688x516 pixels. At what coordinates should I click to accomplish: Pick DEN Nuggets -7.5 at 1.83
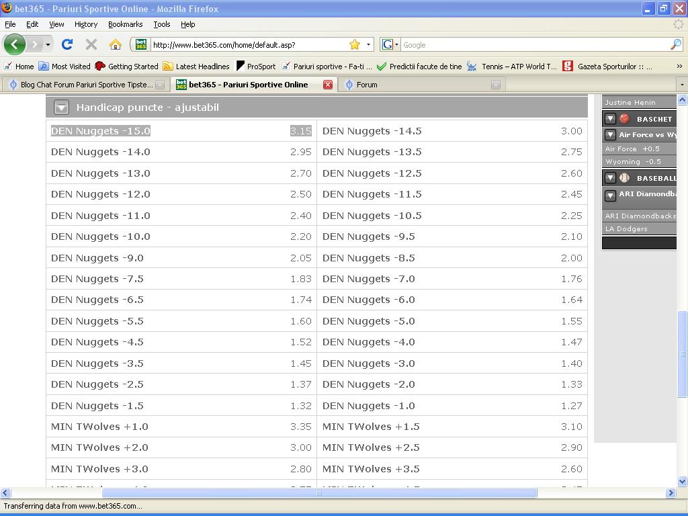click(181, 279)
